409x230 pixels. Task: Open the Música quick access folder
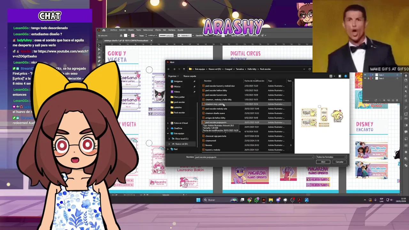[x=177, y=87]
